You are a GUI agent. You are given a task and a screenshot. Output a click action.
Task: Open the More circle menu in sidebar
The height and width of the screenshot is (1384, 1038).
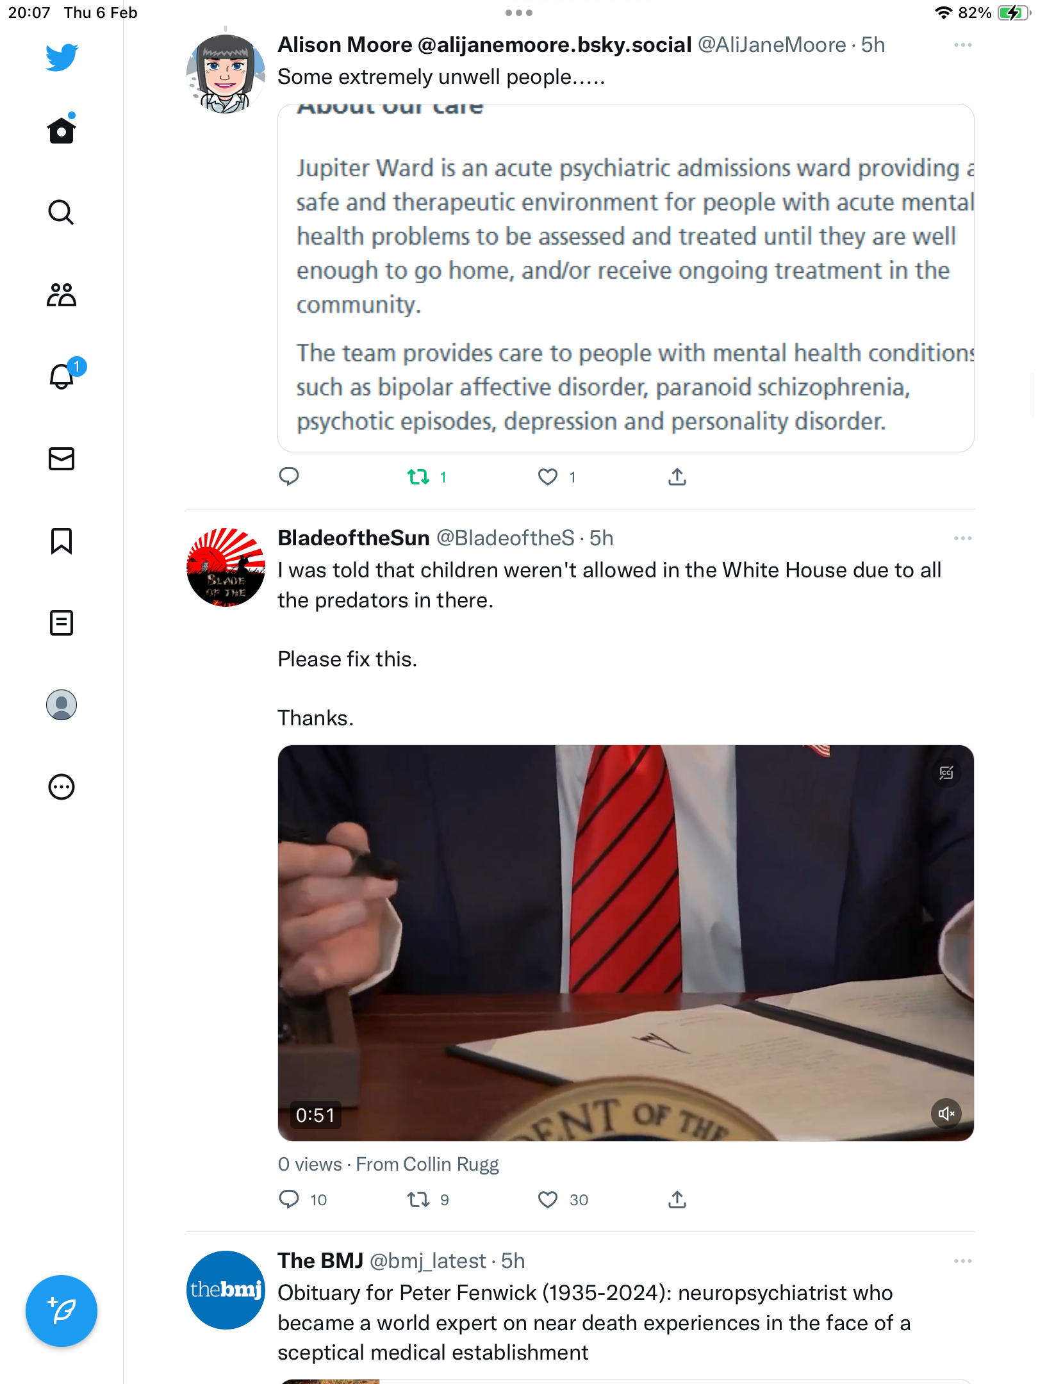[x=62, y=787]
